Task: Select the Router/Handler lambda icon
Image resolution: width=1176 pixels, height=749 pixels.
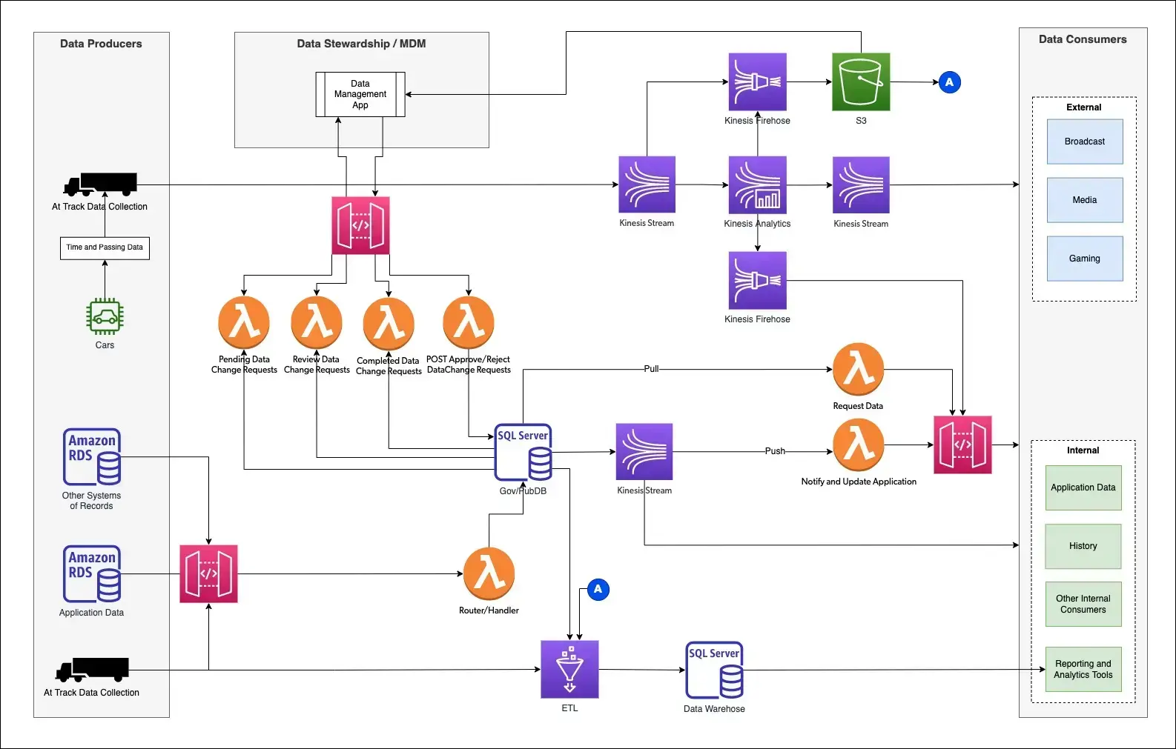Action: (x=489, y=573)
